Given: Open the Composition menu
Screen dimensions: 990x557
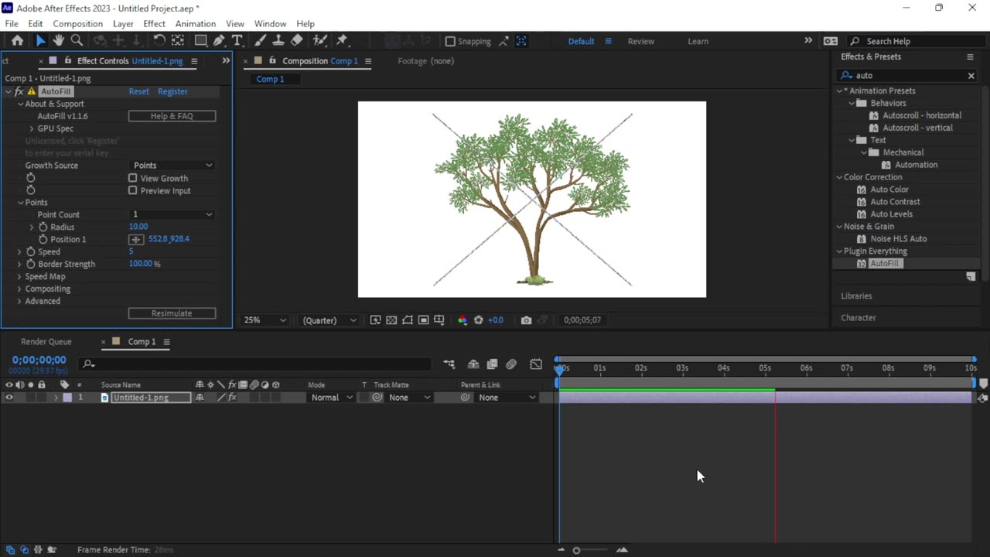Looking at the screenshot, I should point(77,24).
